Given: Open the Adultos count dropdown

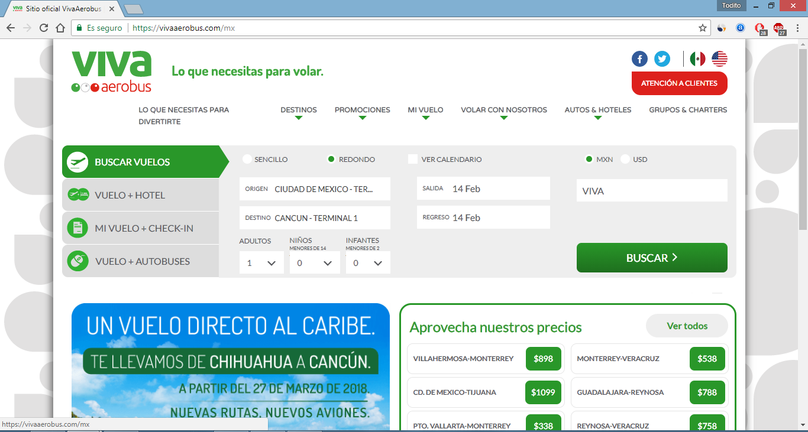Looking at the screenshot, I should (261, 263).
